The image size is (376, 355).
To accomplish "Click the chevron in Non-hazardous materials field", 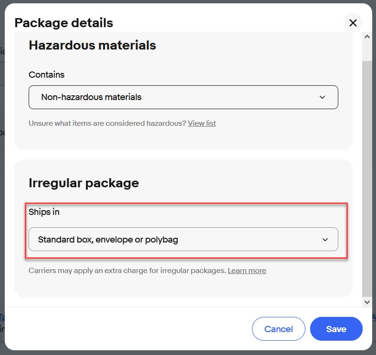I will point(322,97).
